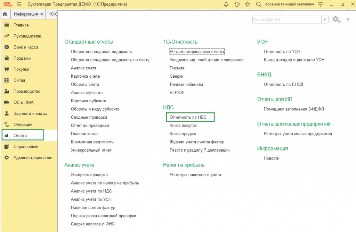Open Анализ субконто report
Image resolution: width=356 pixels, height=232 pixels.
(87, 93)
